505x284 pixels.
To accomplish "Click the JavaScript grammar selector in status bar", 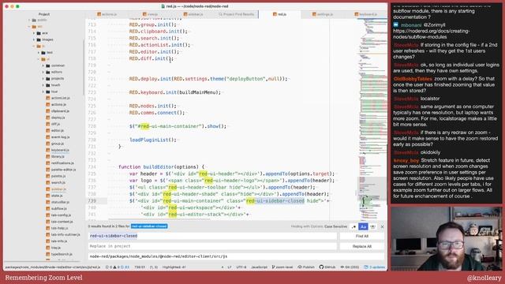I will (x=259, y=267).
